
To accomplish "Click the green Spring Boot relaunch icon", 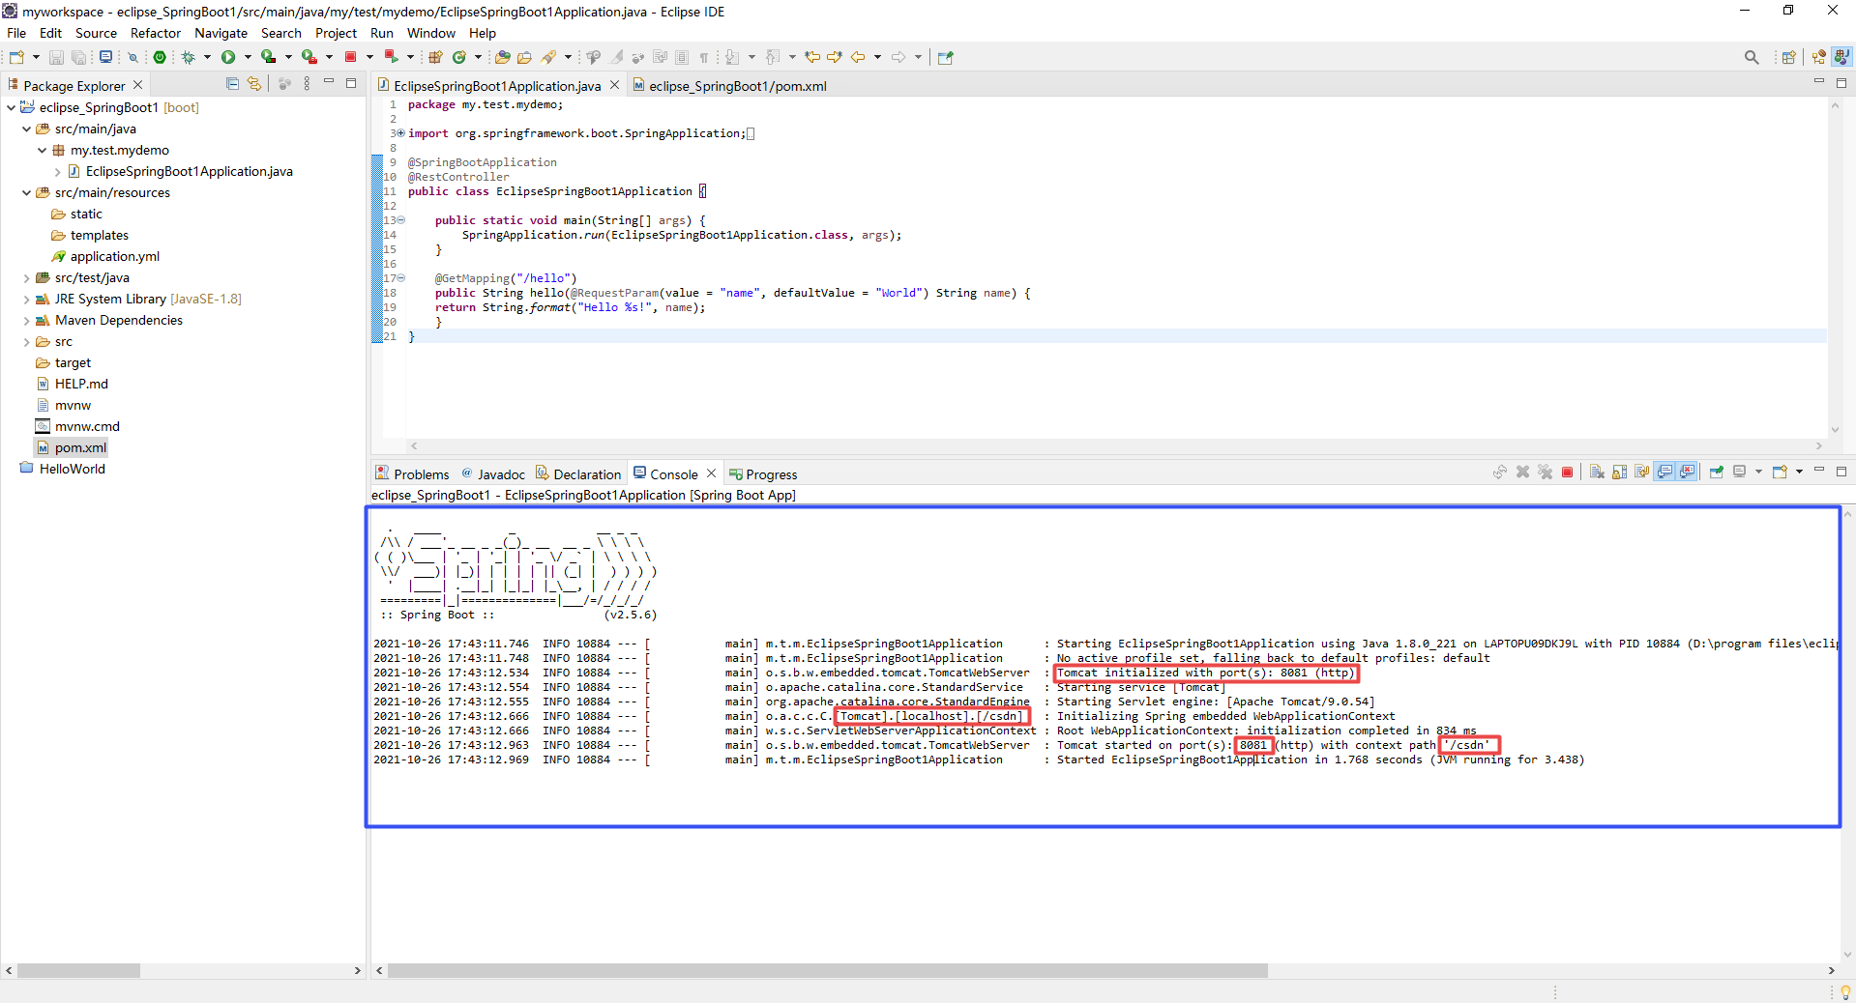I will coord(160,58).
